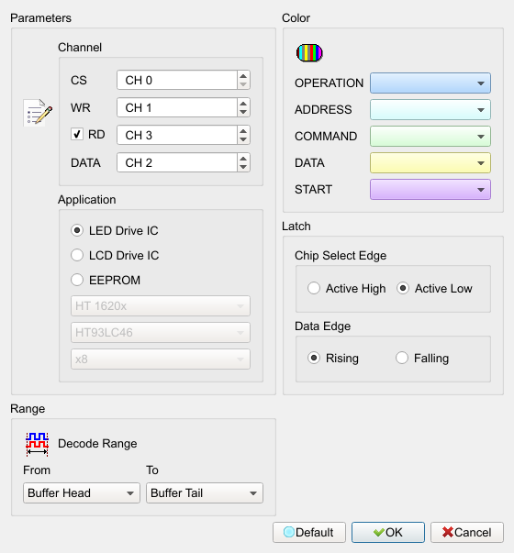Dismiss dialog with Cancel button
Image resolution: width=514 pixels, height=553 pixels.
[467, 532]
